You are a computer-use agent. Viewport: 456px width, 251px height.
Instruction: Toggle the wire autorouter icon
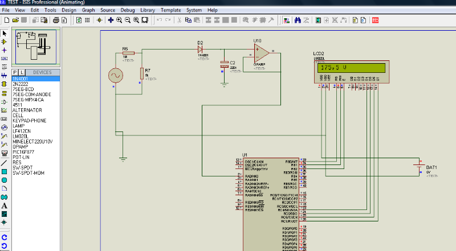287,20
